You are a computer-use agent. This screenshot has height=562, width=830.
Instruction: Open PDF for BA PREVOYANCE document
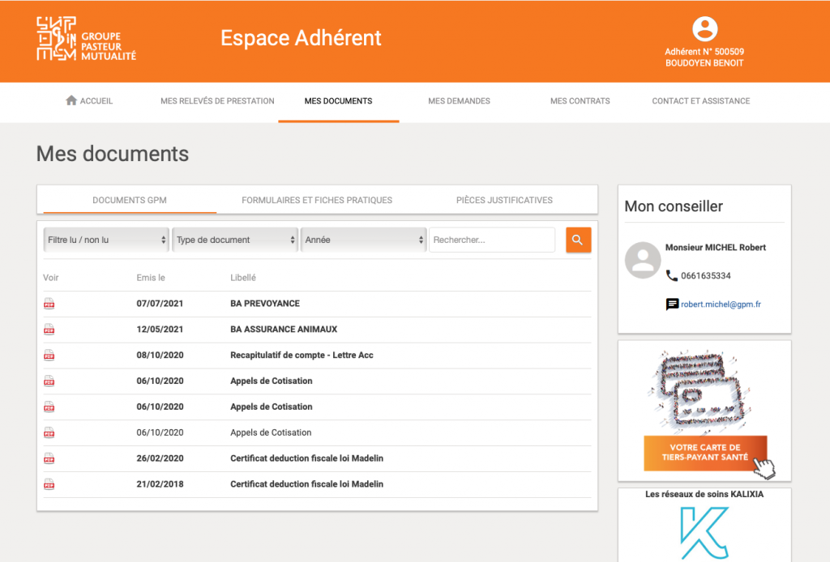[x=49, y=304]
